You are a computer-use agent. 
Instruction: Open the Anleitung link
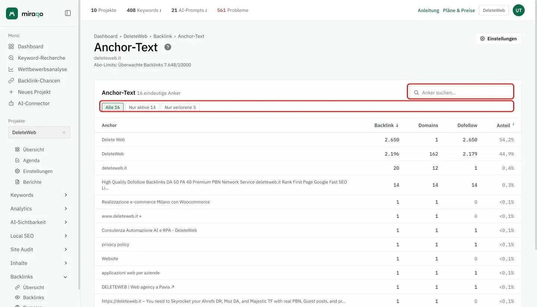tap(428, 10)
